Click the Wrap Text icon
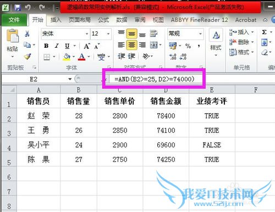This screenshot has width=275, height=212. [x=153, y=34]
